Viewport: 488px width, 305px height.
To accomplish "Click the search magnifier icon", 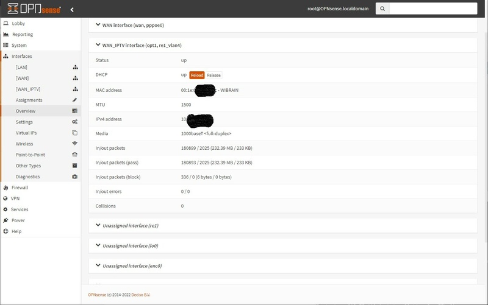I will coord(382,9).
